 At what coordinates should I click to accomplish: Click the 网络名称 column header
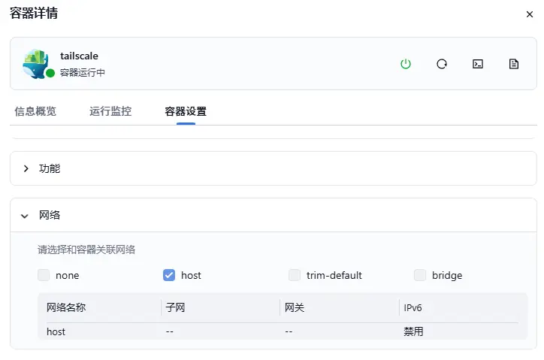pyautogui.click(x=66, y=307)
